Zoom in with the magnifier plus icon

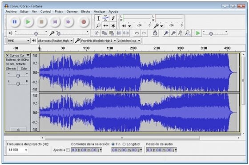pyautogui.click(x=166, y=33)
